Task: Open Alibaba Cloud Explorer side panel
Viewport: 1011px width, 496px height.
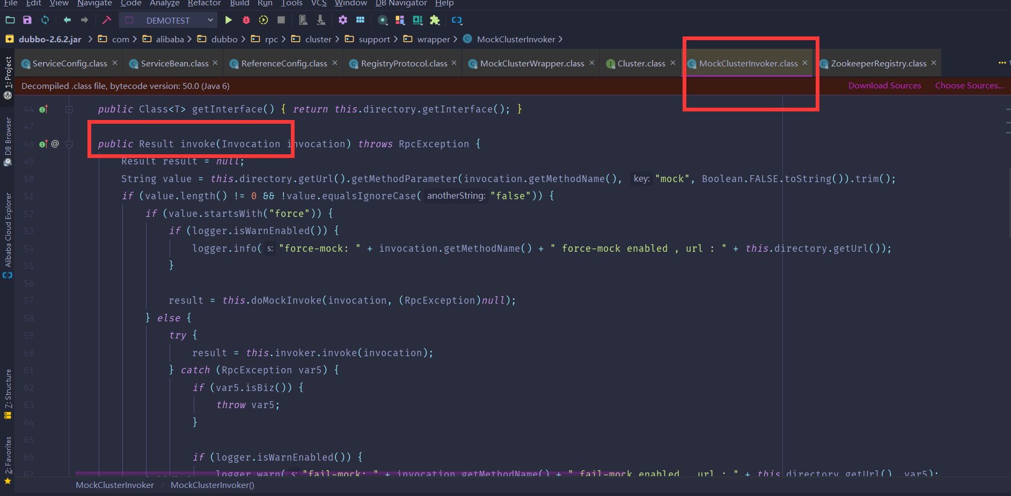Action: point(8,236)
